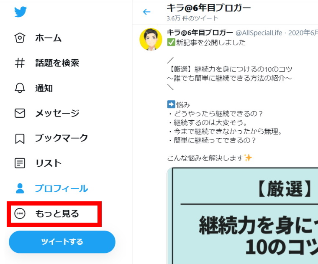Image resolution: width=318 pixels, height=264 pixels.
Task: Open the もっと見る more menu
Action: [54, 214]
